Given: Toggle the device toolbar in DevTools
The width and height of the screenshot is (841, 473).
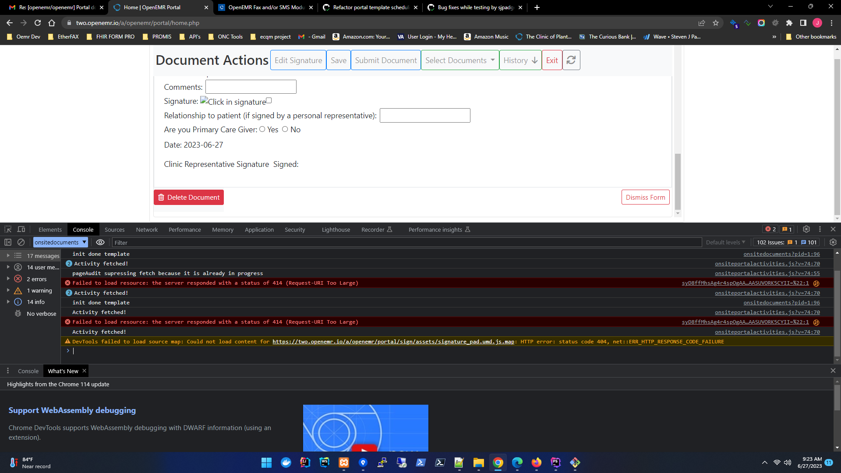Looking at the screenshot, I should tap(21, 229).
